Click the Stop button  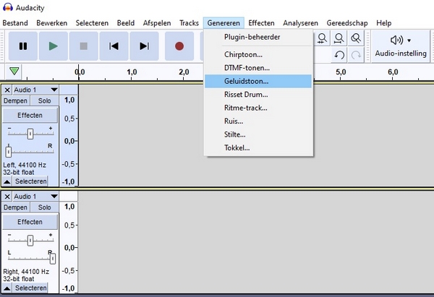[84, 46]
